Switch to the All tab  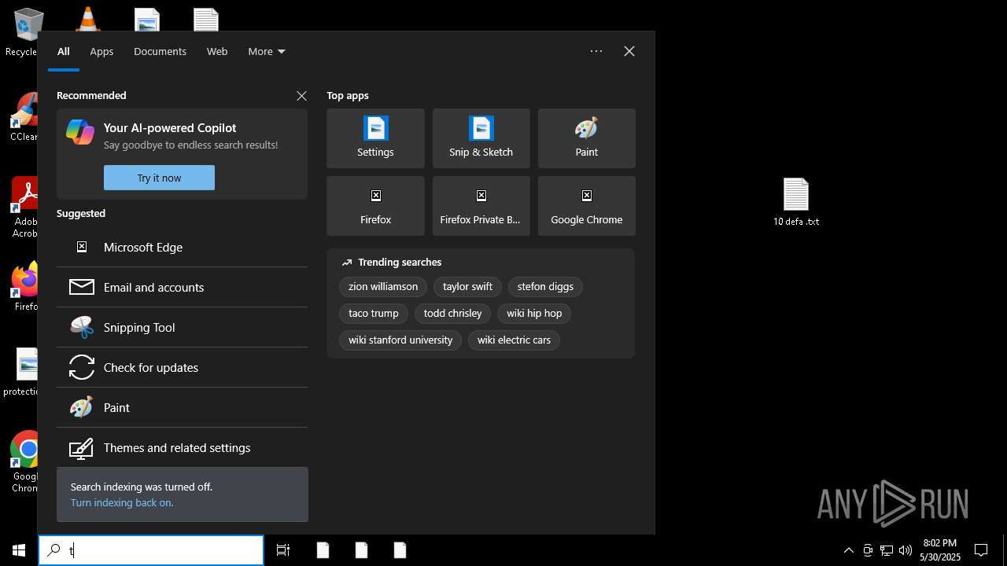coord(64,51)
